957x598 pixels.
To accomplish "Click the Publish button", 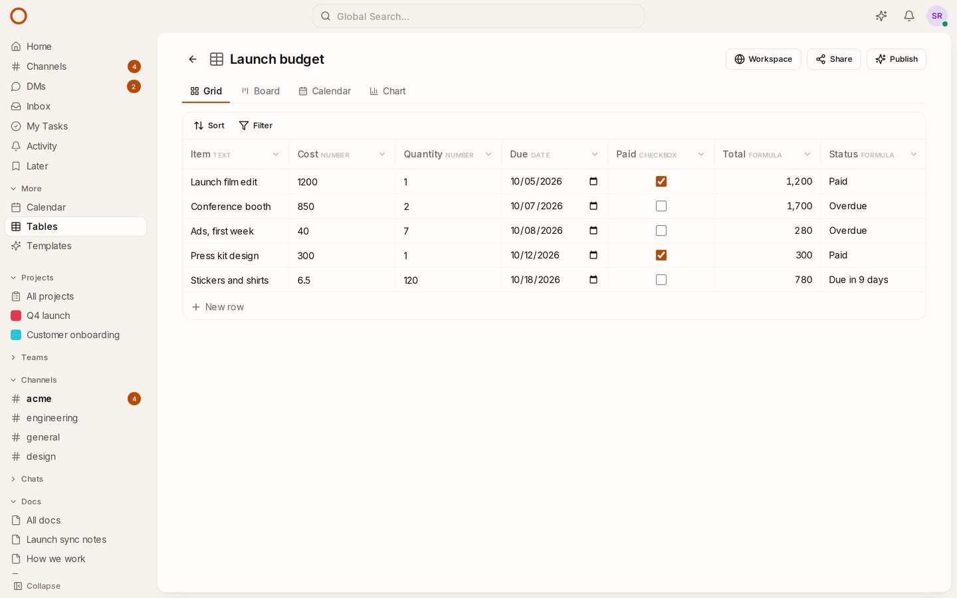I will [x=897, y=59].
